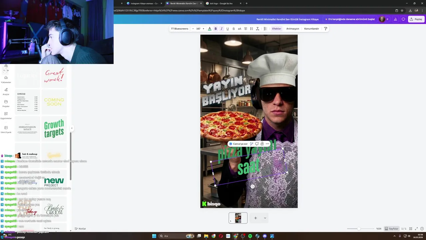Click the rotate handle below the text box

pos(253,187)
